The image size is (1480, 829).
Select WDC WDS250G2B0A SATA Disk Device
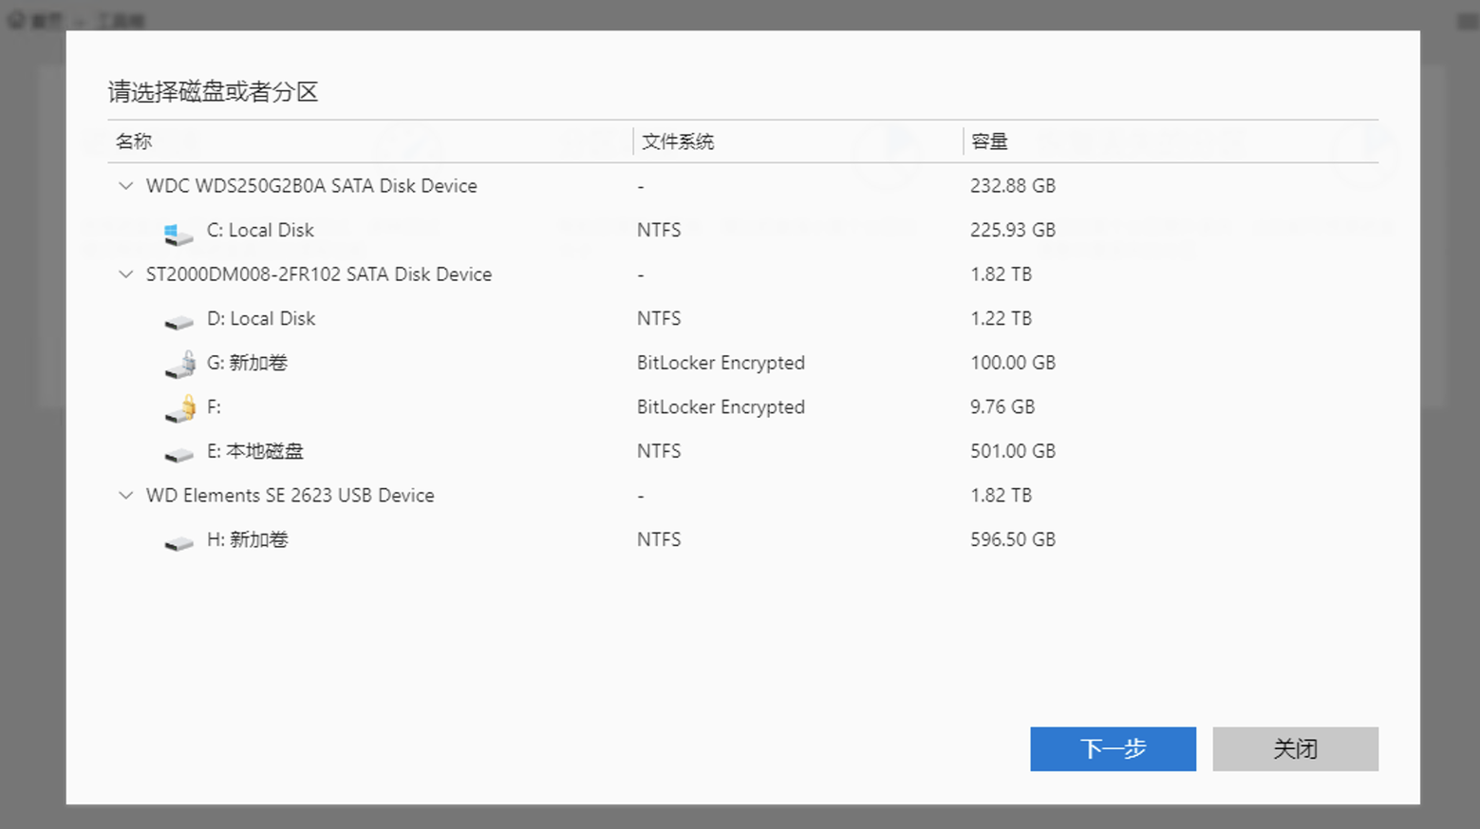click(x=311, y=186)
